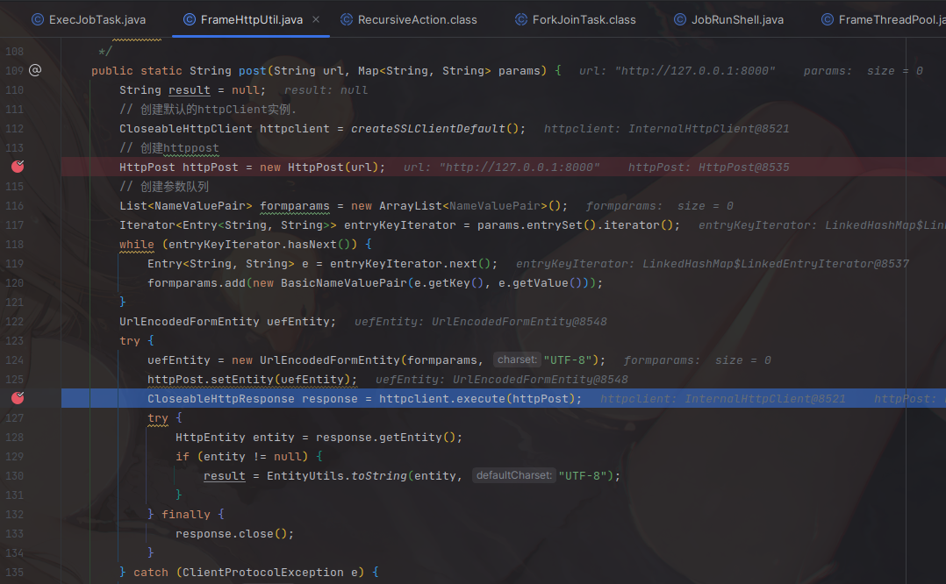Click line number 116 in gutter
Screen dimensions: 946x584
click(x=14, y=205)
